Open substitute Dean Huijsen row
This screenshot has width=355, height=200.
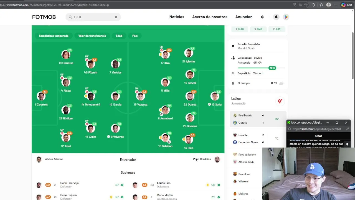tap(80, 197)
